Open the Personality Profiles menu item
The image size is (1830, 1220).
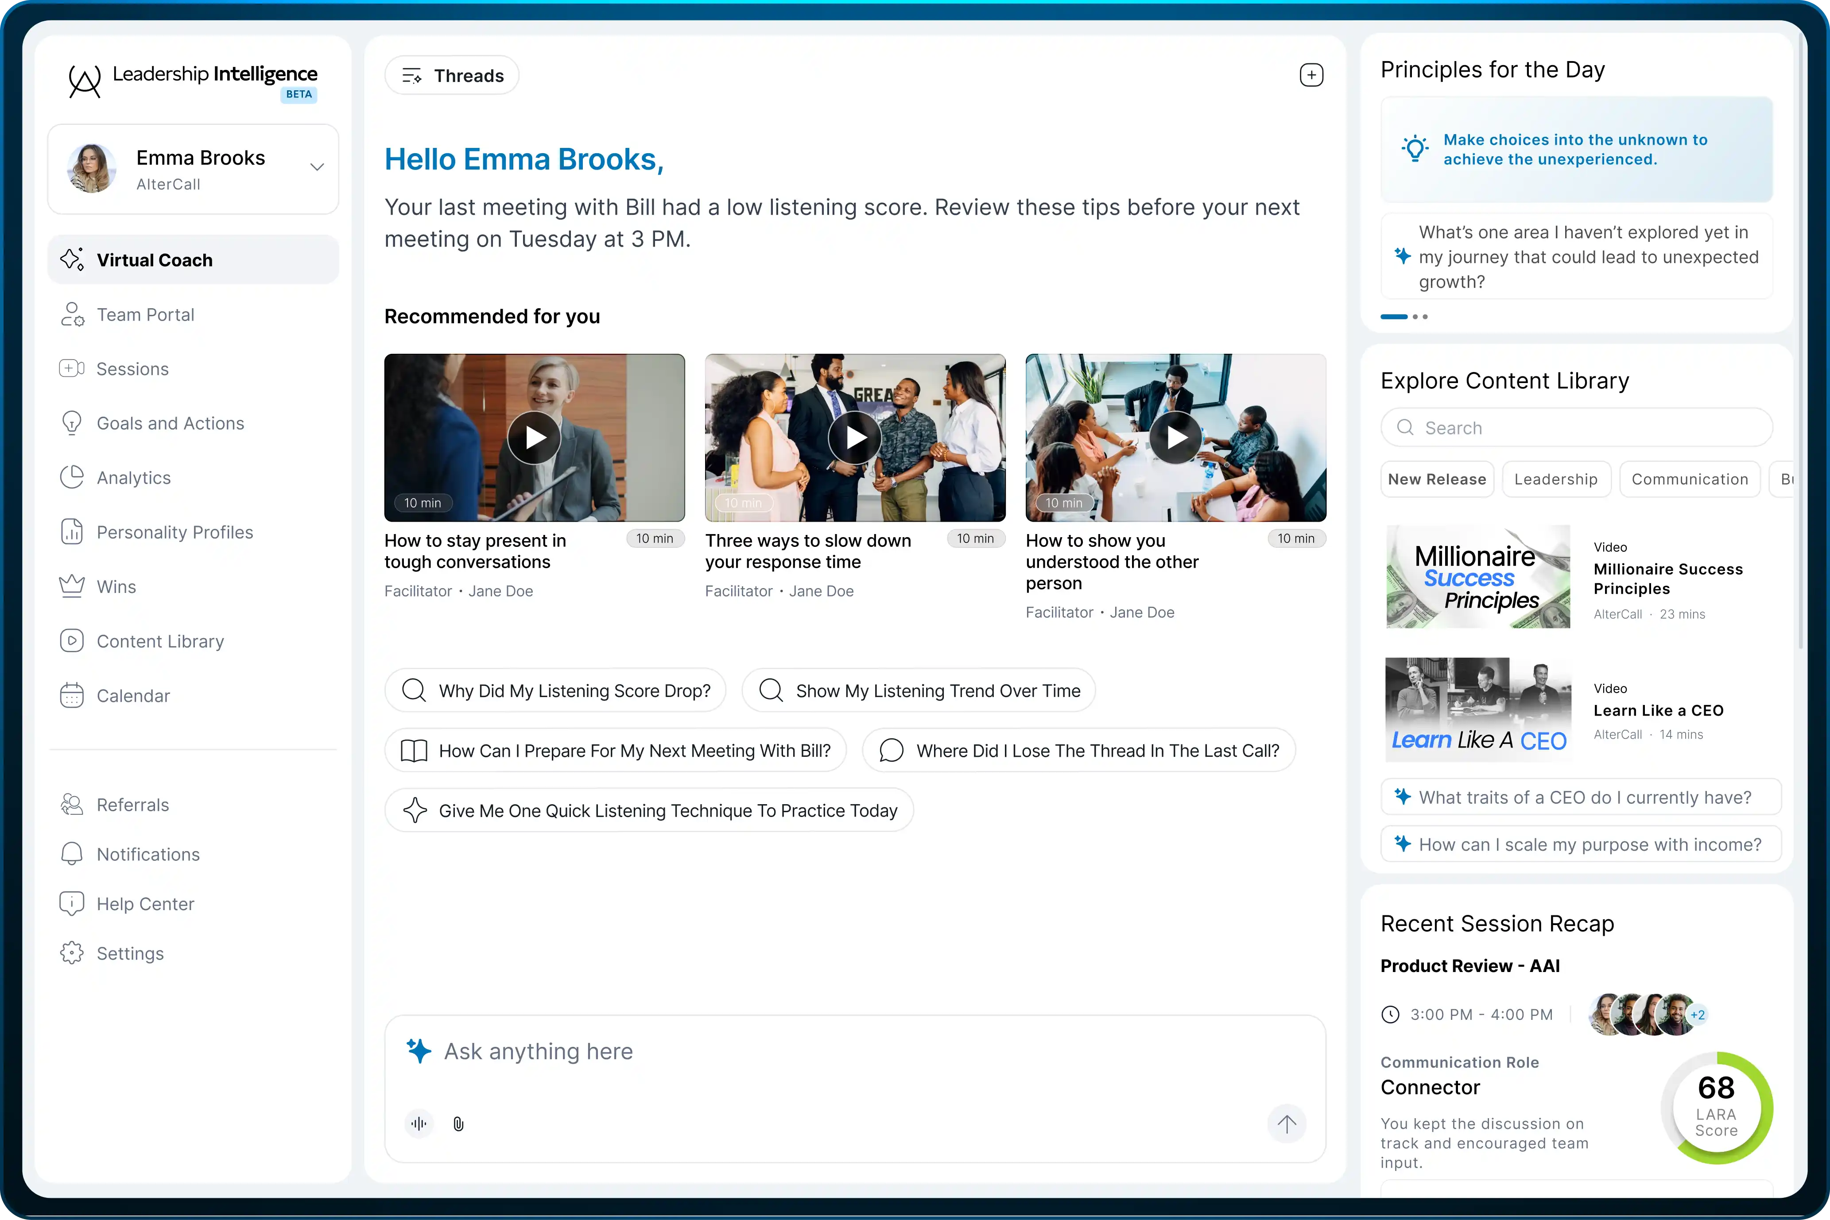click(174, 532)
